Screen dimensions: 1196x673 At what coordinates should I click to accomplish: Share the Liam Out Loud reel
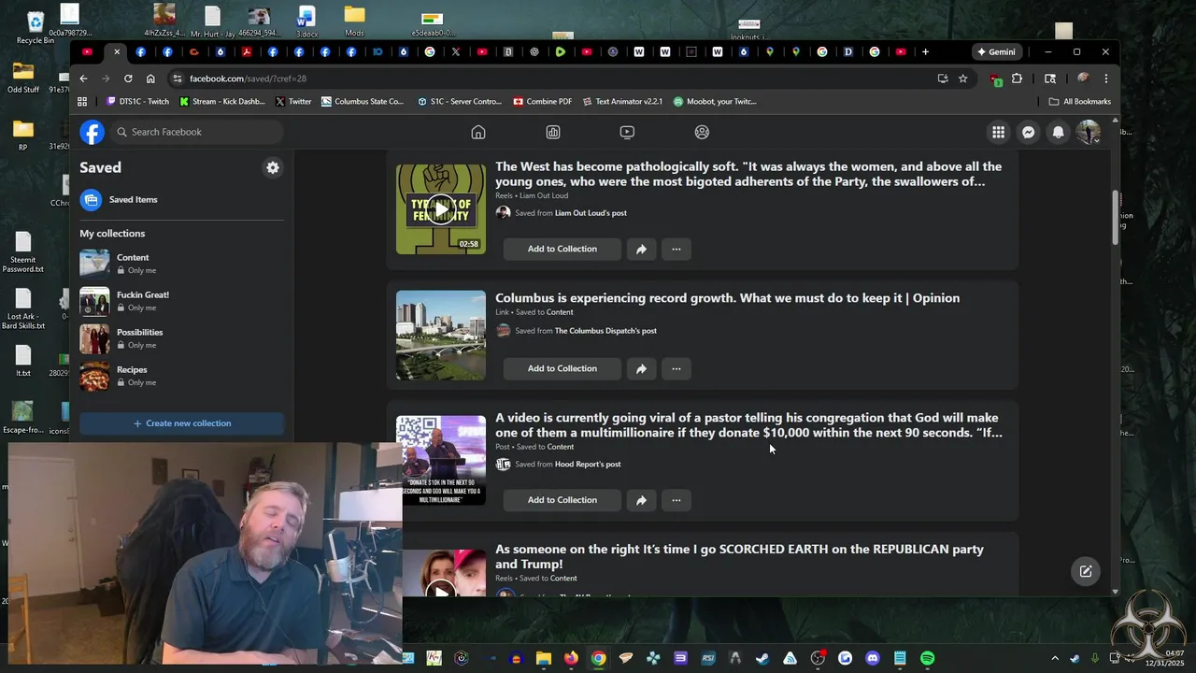[x=641, y=249]
